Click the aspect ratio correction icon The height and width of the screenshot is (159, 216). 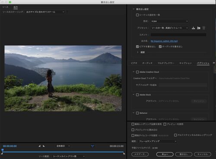(x=92, y=146)
